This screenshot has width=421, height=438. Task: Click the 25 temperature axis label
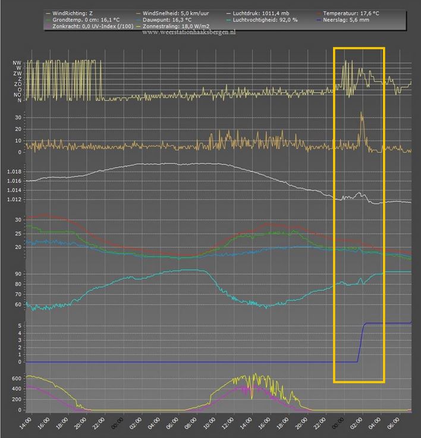(18, 234)
